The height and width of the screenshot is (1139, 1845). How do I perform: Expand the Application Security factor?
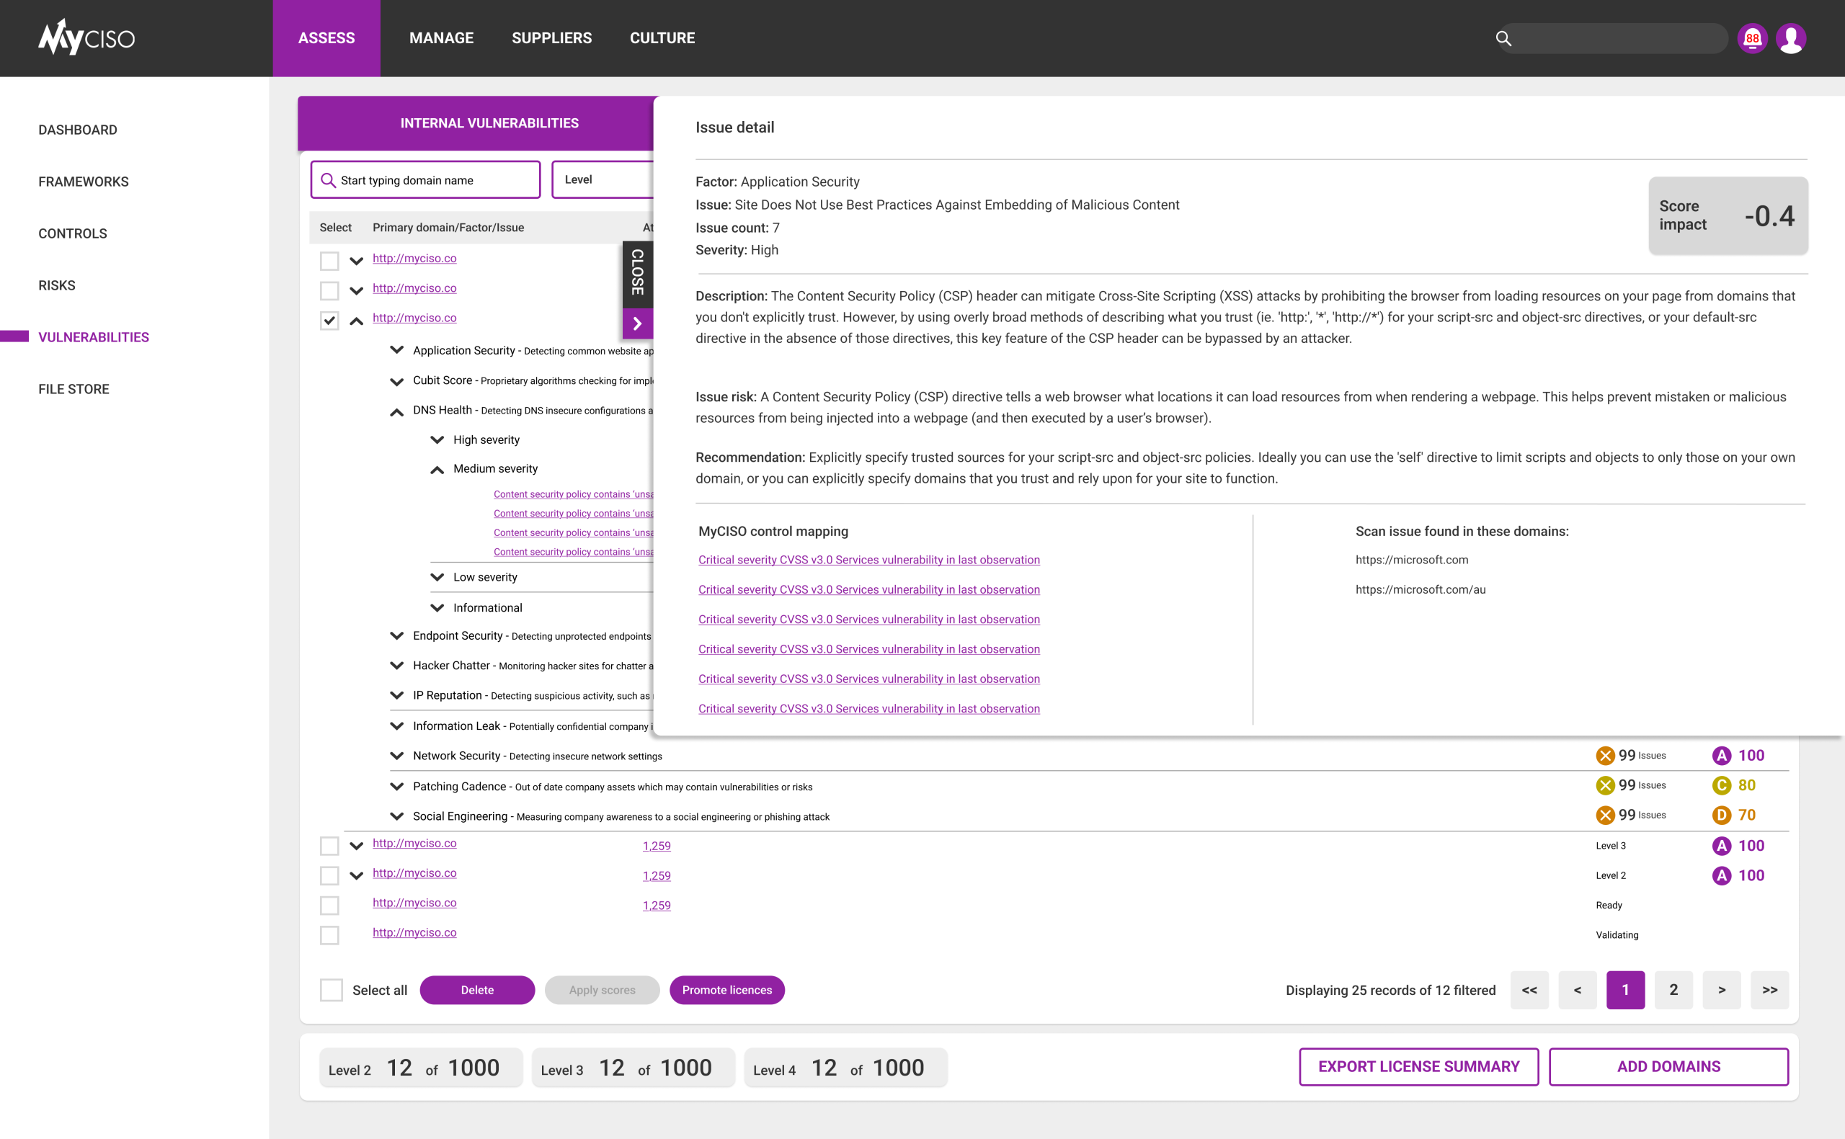396,350
